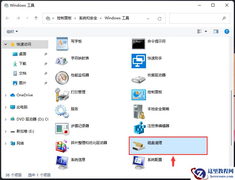235x180 pixels.
Task: Expand the 此电脑 tree node
Action: [x=5, y=107]
